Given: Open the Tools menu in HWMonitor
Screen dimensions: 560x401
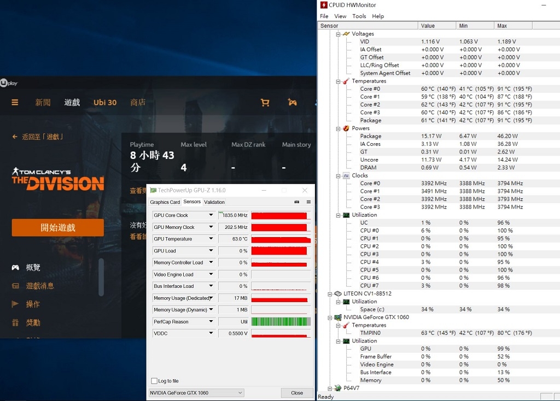Looking at the screenshot, I should [359, 16].
